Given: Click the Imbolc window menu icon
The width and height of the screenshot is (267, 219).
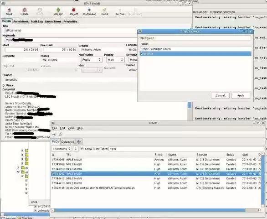Looking at the screenshot, I should tap(53, 123).
